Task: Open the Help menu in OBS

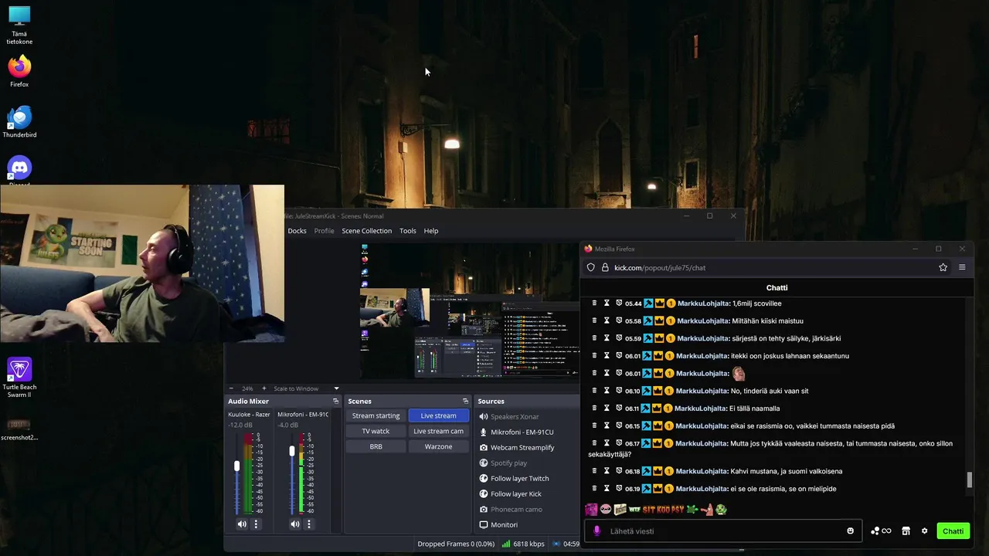Action: coord(430,231)
